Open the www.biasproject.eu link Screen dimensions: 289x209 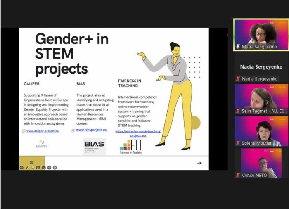point(91,130)
